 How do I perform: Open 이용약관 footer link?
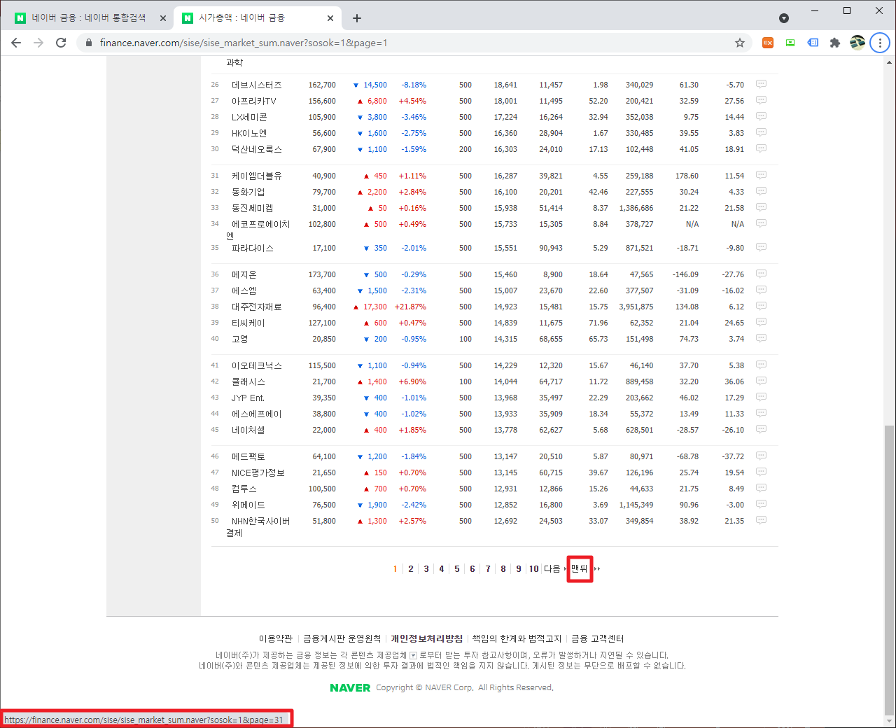pyautogui.click(x=276, y=638)
